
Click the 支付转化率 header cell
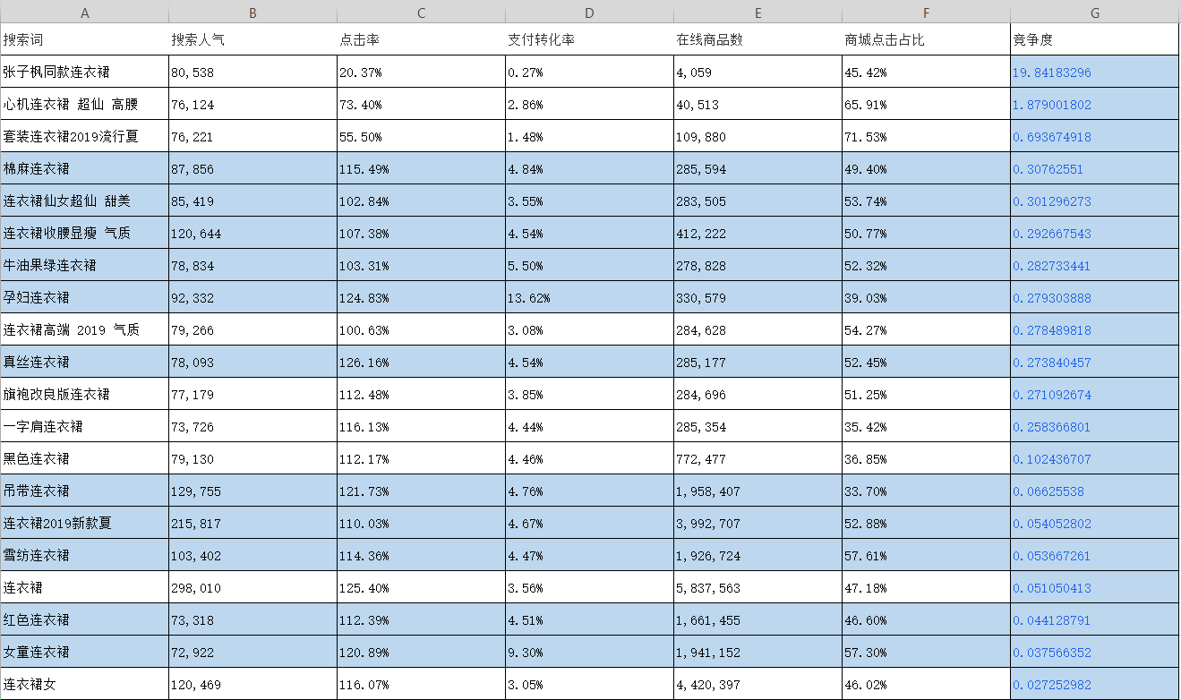tap(589, 39)
